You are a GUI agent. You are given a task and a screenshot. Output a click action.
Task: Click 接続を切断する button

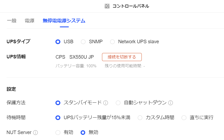122,57
